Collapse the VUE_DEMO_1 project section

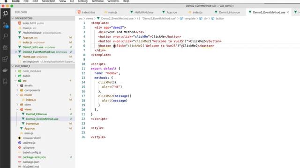(13, 66)
